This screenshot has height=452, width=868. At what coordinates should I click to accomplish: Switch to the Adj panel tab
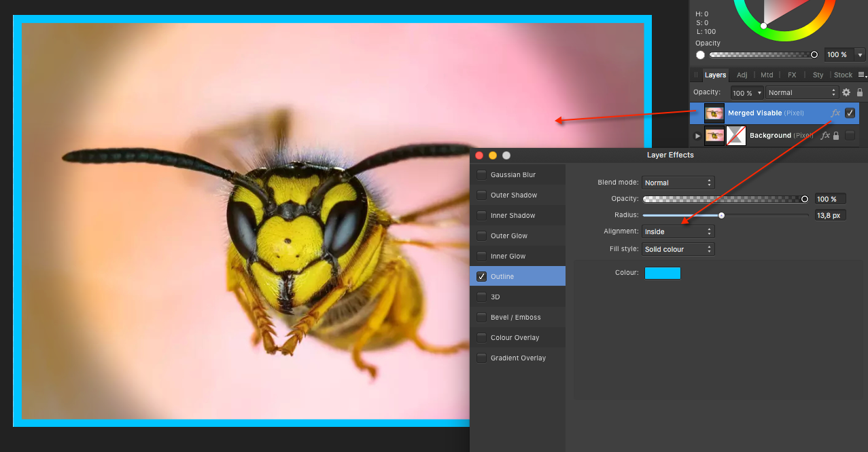pos(742,75)
